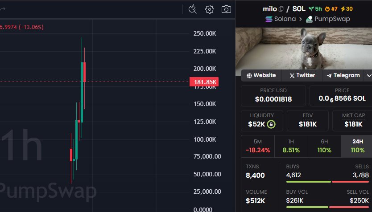Click the 181.85K current price label
372x212 pixels.
204,82
